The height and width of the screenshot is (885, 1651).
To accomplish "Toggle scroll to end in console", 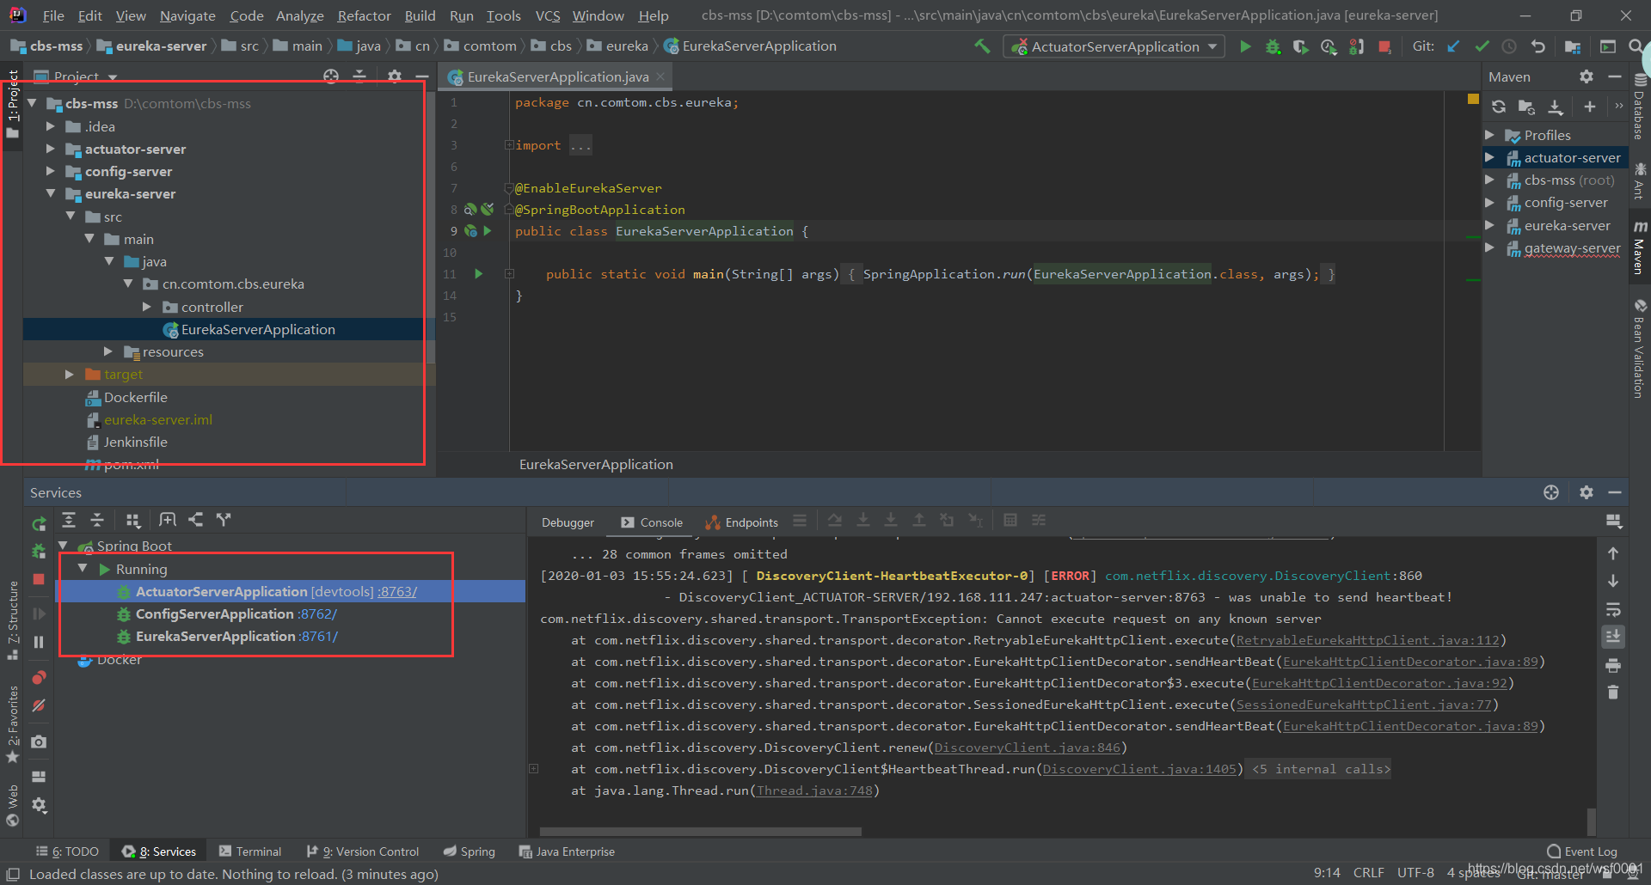I will pos(1613,637).
